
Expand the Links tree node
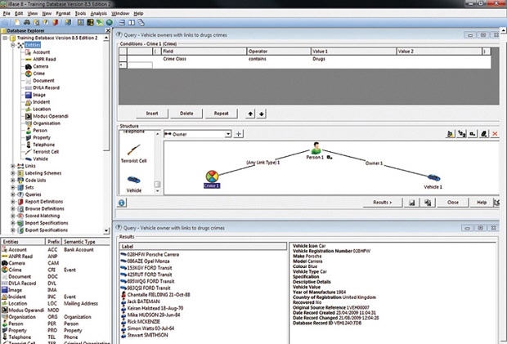pyautogui.click(x=13, y=166)
